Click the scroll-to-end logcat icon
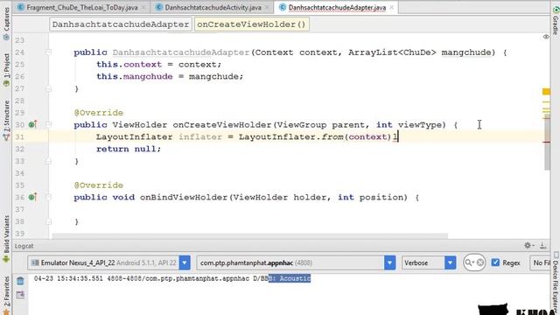This screenshot has width=560, height=315. (20, 295)
